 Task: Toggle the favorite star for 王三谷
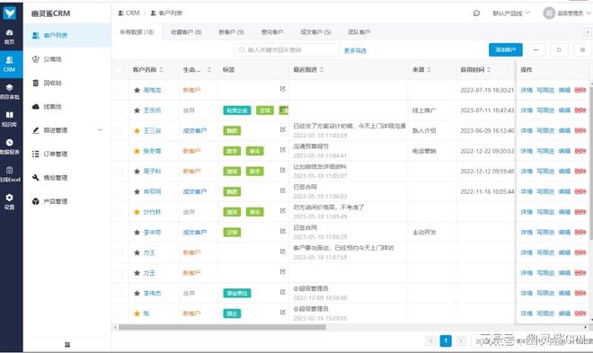(137, 131)
